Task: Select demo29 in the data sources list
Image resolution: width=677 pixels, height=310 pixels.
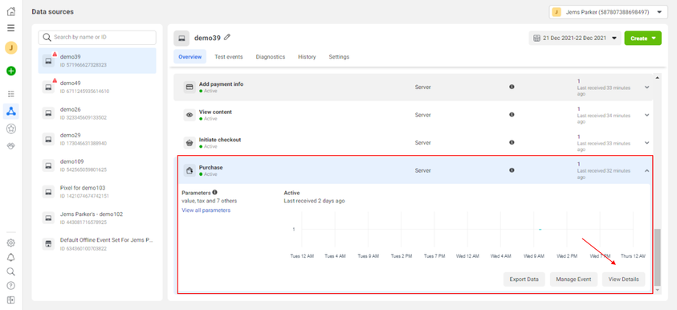Action: click(97, 139)
